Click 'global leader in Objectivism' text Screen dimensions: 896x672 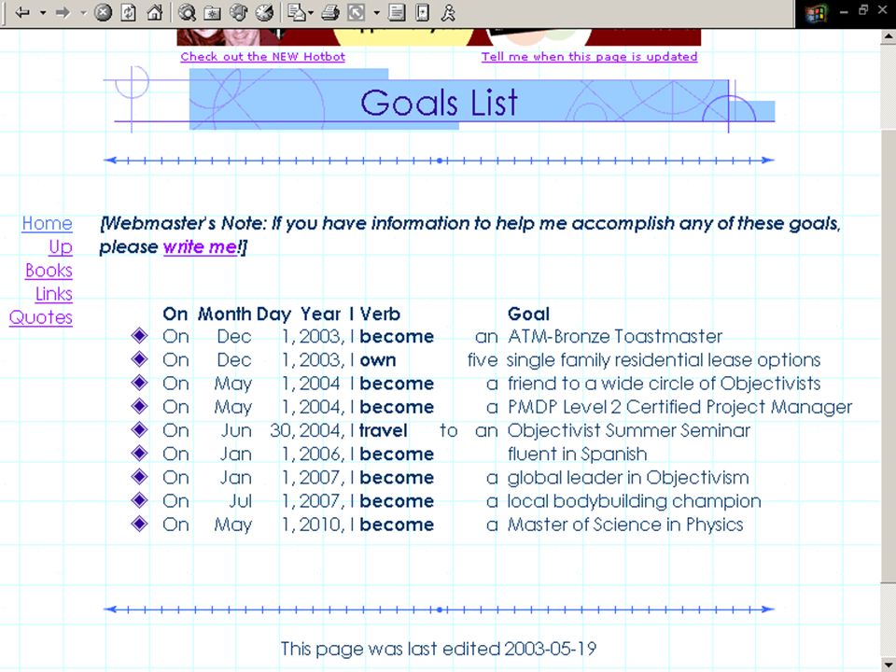tap(628, 477)
